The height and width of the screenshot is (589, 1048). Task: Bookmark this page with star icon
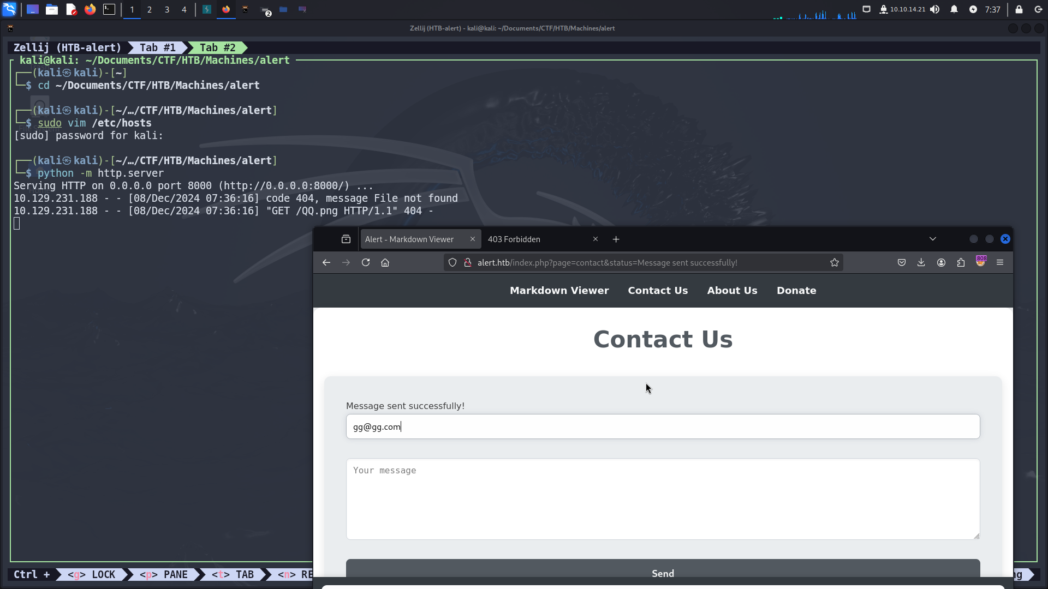(834, 263)
